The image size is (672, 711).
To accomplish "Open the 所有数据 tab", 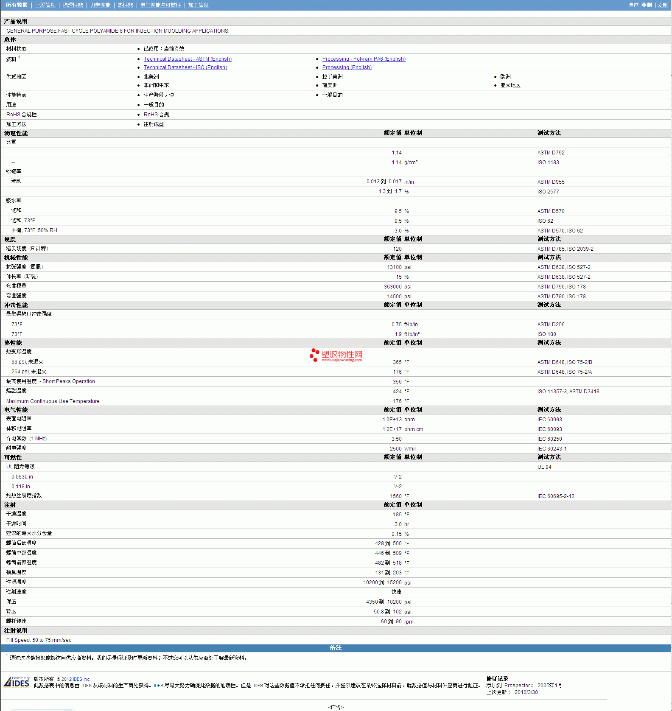I will pyautogui.click(x=17, y=5).
